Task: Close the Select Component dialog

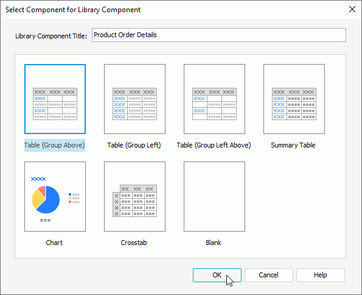Action: coord(352,9)
